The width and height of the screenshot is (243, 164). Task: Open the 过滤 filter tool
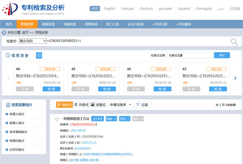(143, 105)
